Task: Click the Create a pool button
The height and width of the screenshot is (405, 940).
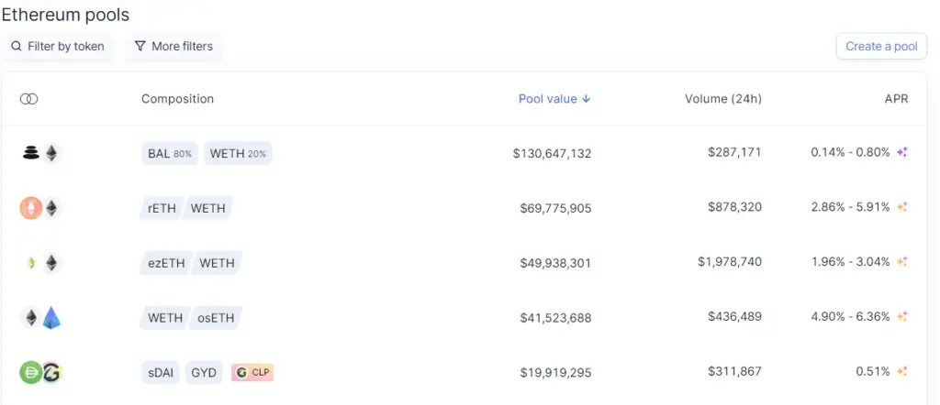Action: [x=881, y=46]
